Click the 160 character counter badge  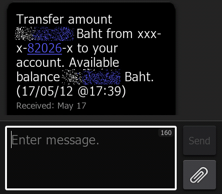(166, 133)
